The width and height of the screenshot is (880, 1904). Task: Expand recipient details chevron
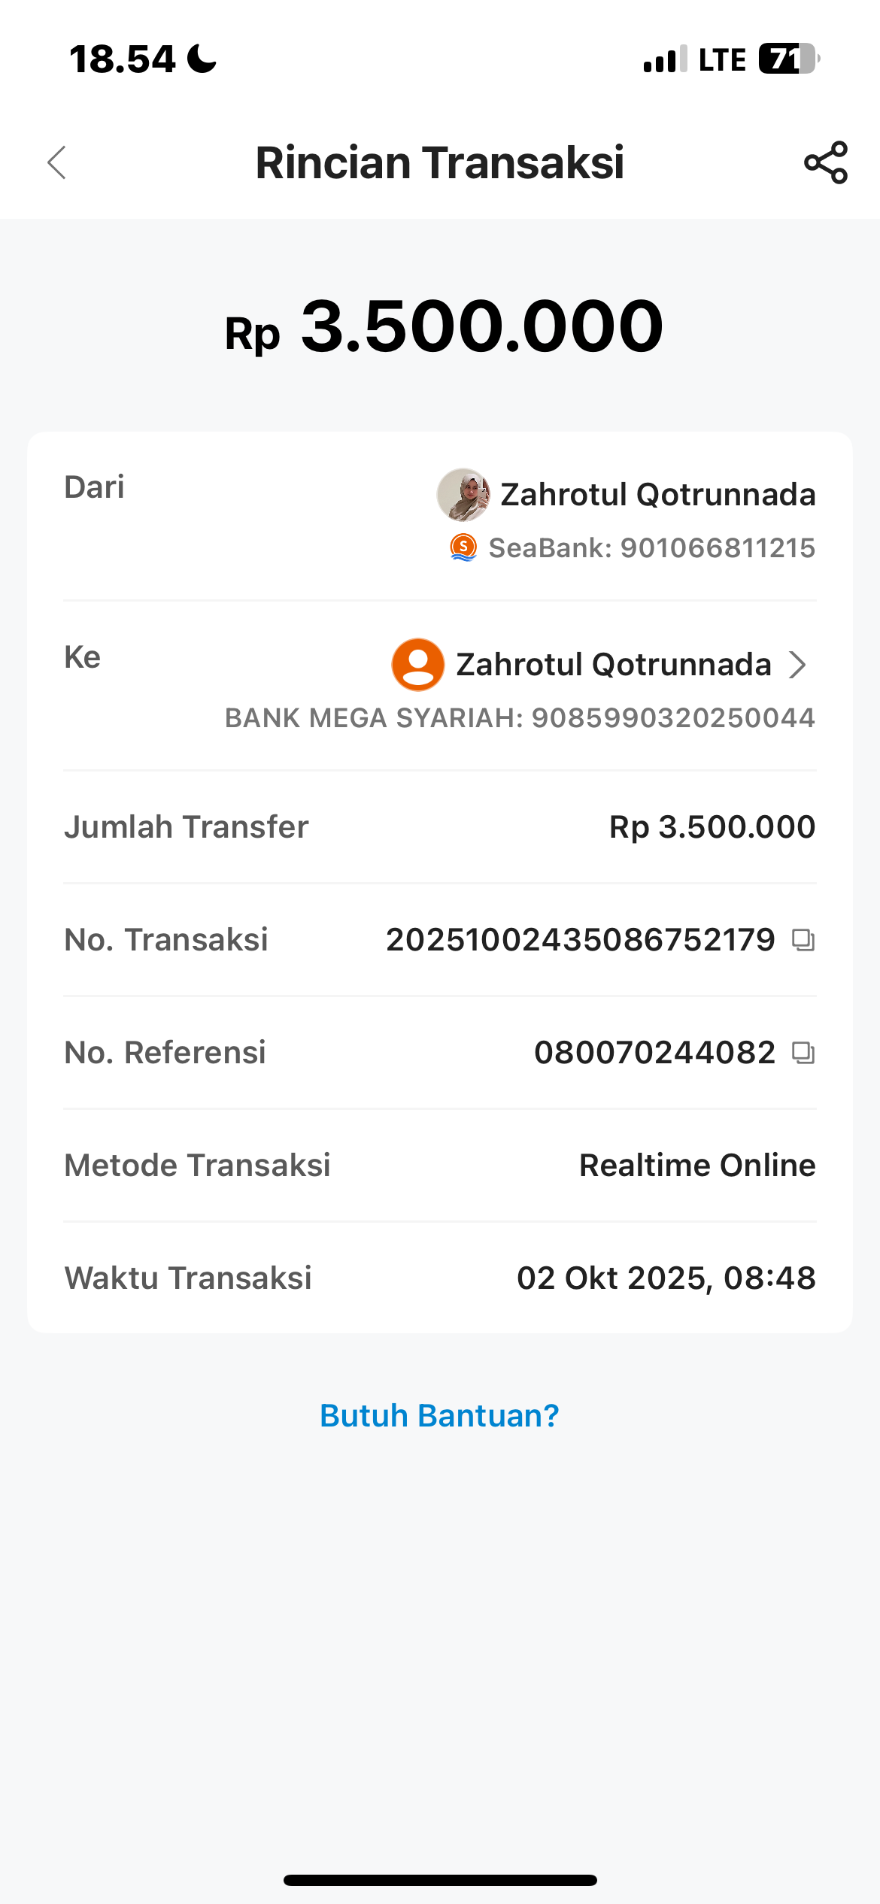pos(798,665)
